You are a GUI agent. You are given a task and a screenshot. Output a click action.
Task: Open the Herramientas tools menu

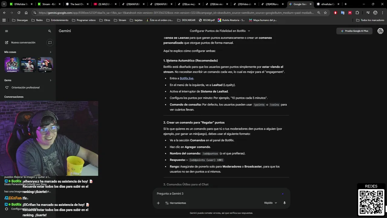coord(176,203)
